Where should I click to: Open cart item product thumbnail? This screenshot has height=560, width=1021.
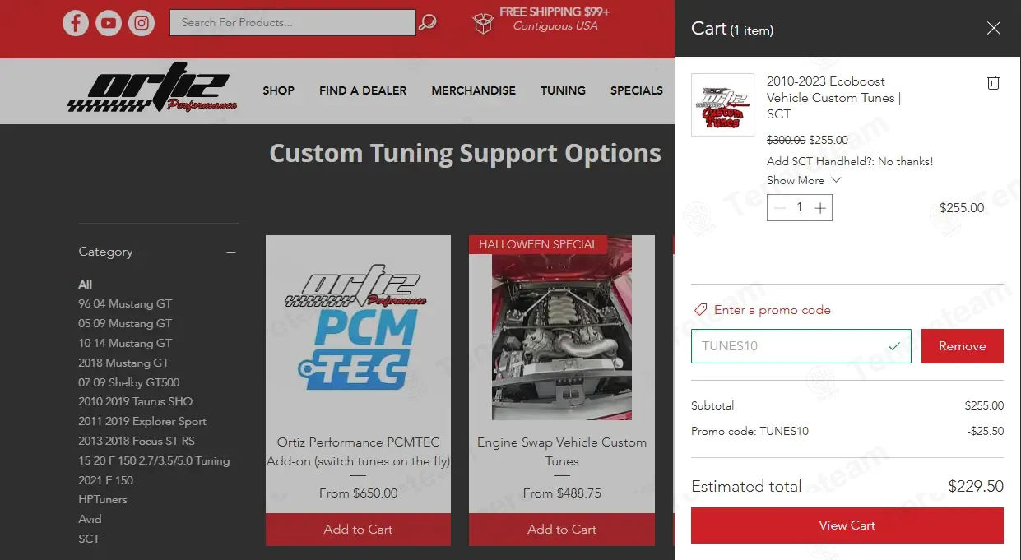(x=722, y=104)
